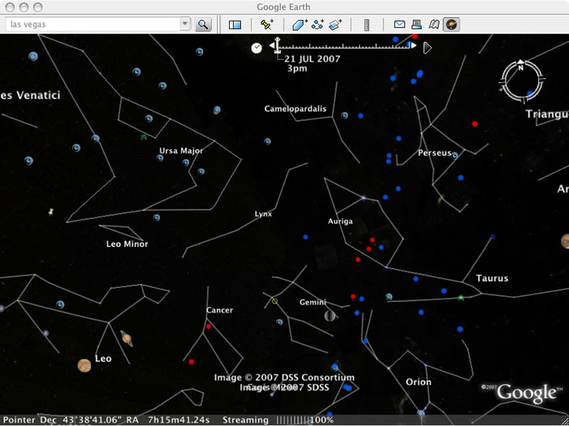The width and height of the screenshot is (569, 426).
Task: Click the magnifier search button
Action: pyautogui.click(x=203, y=24)
